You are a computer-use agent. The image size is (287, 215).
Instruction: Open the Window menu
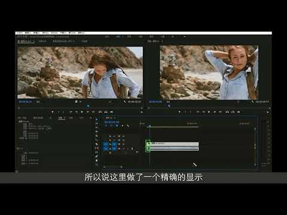(72, 33)
